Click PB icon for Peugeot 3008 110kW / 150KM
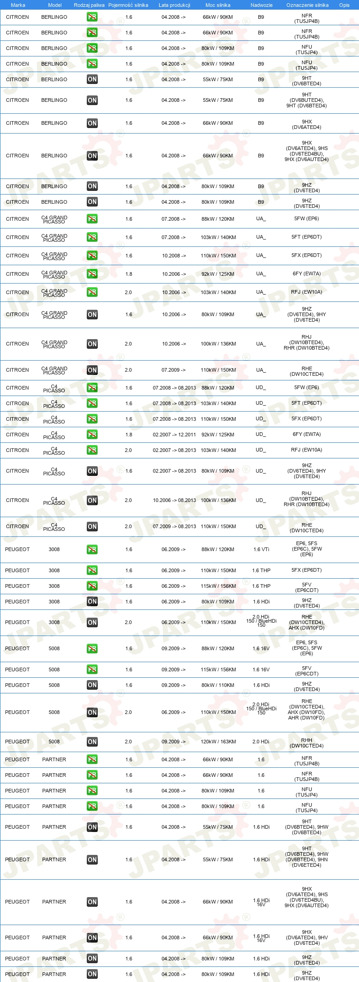Viewport: 359px width, 982px height. (92, 570)
